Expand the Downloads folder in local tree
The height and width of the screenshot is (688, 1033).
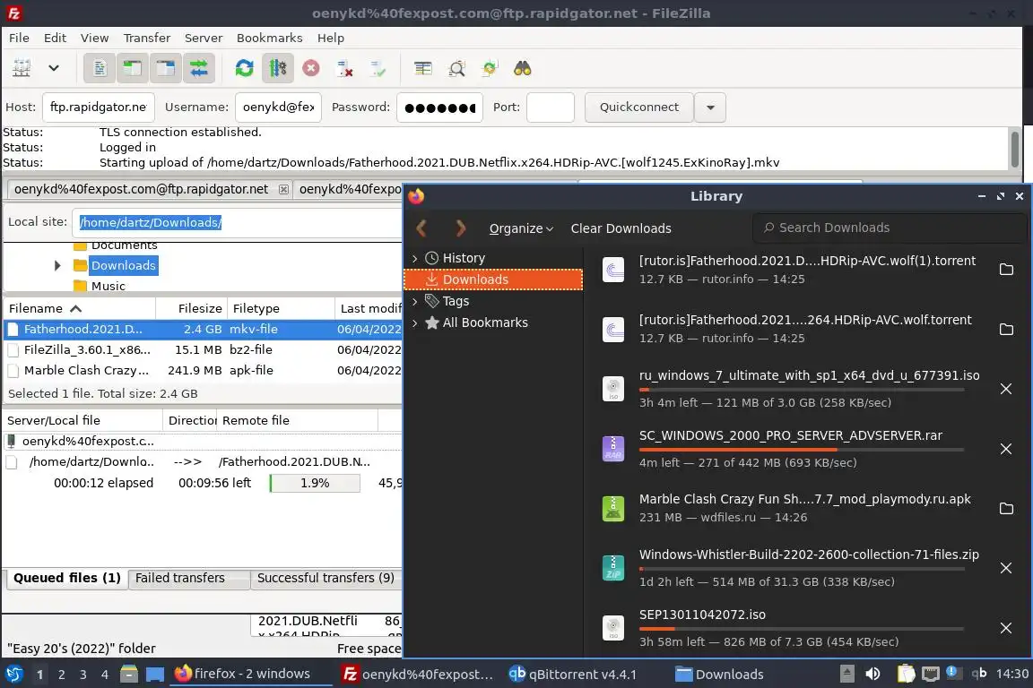[x=57, y=265]
